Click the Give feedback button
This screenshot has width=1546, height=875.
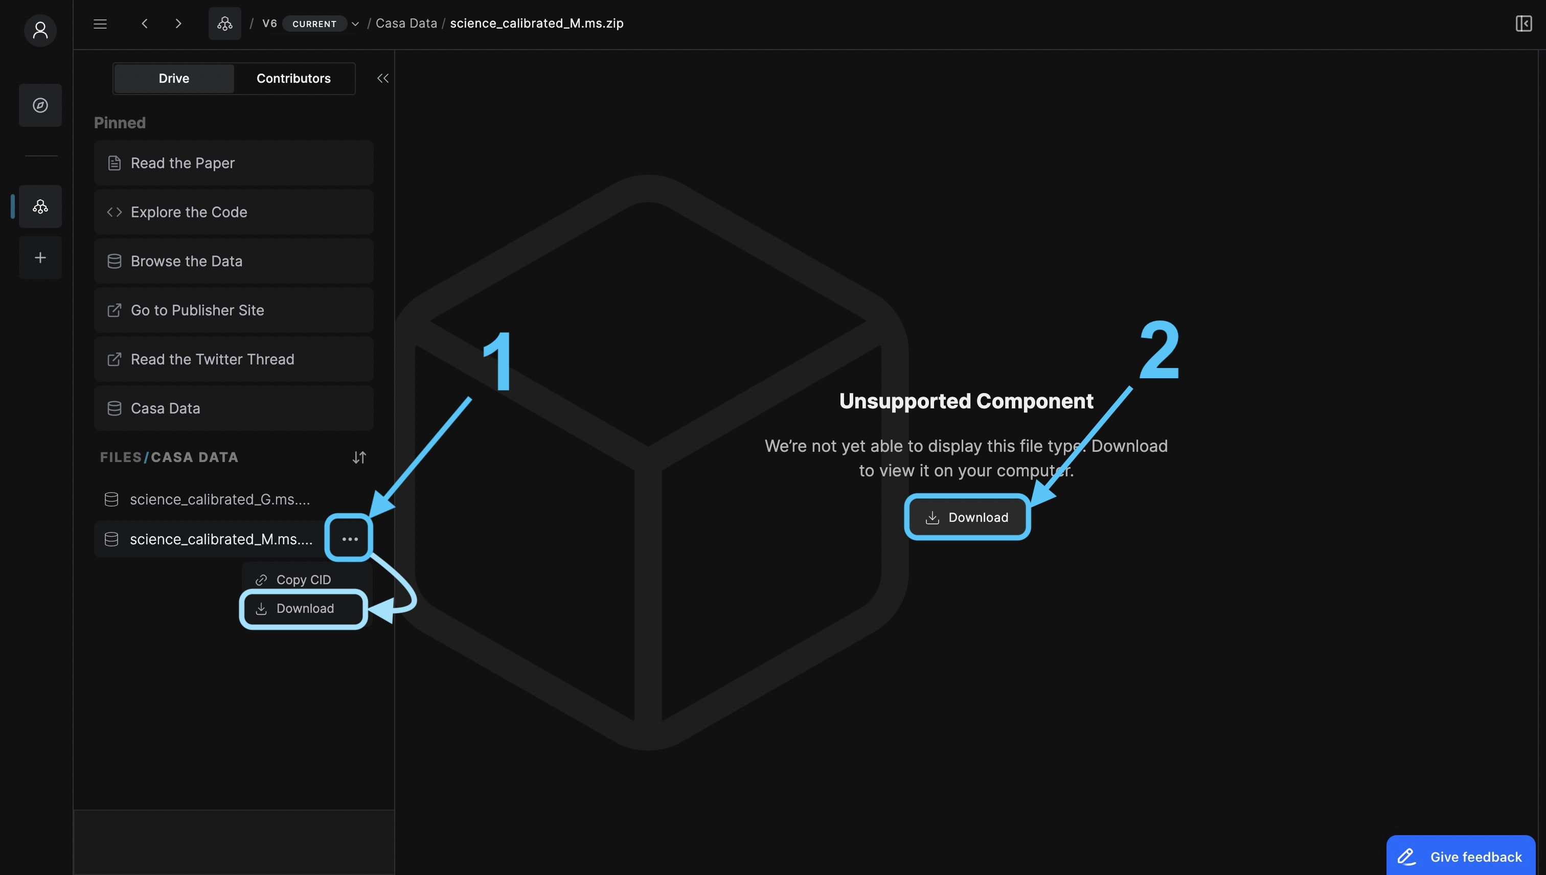coord(1460,857)
